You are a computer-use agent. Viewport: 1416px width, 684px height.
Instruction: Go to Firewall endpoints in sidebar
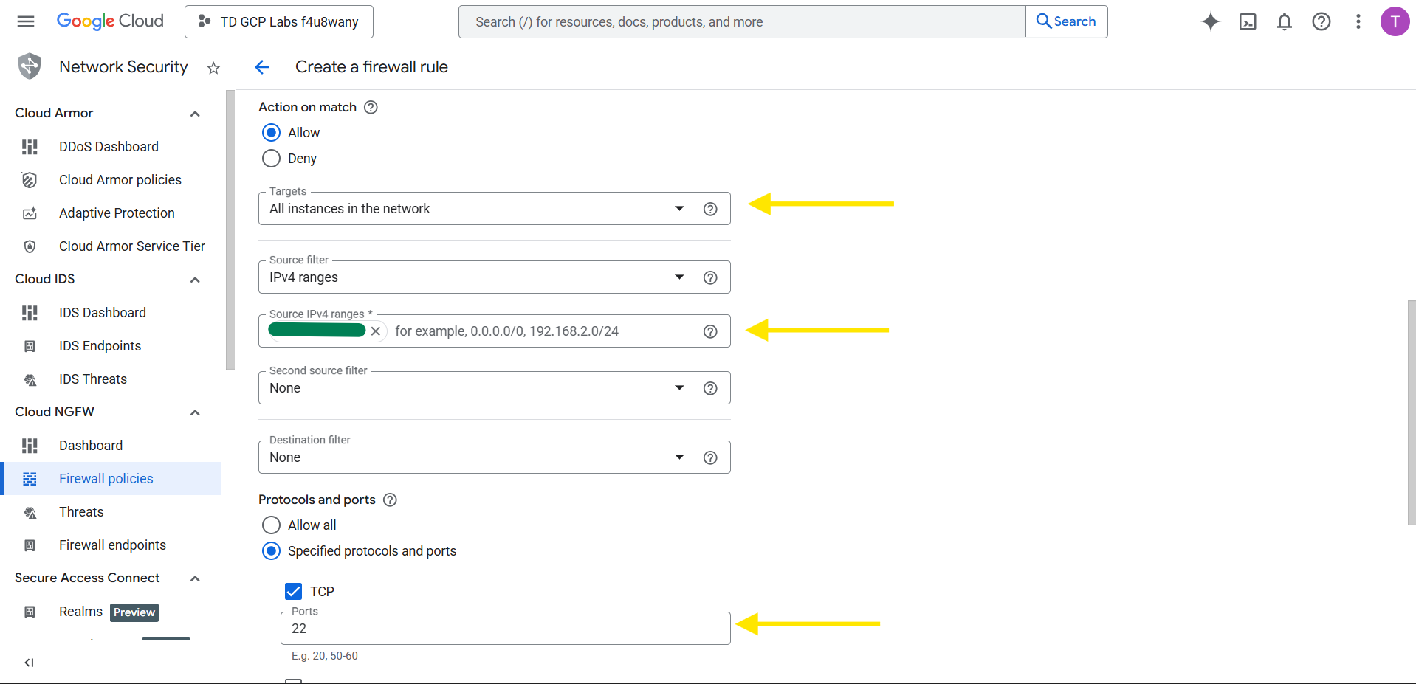pos(112,545)
